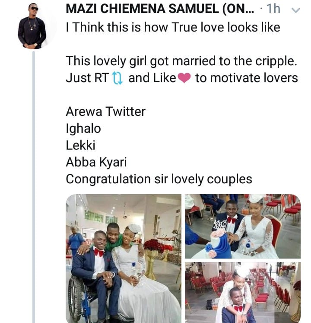This screenshot has width=311, height=323.
Task: Click the 1h timestamp
Action: click(x=273, y=10)
